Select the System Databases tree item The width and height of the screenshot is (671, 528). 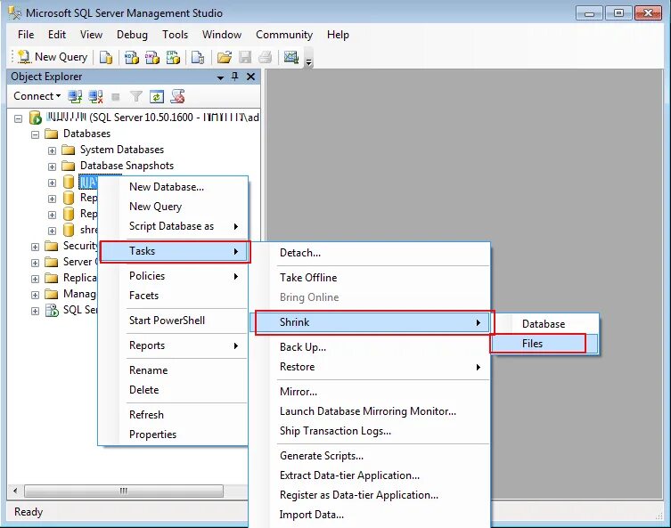(122, 150)
